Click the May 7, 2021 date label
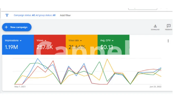 pos(20,87)
